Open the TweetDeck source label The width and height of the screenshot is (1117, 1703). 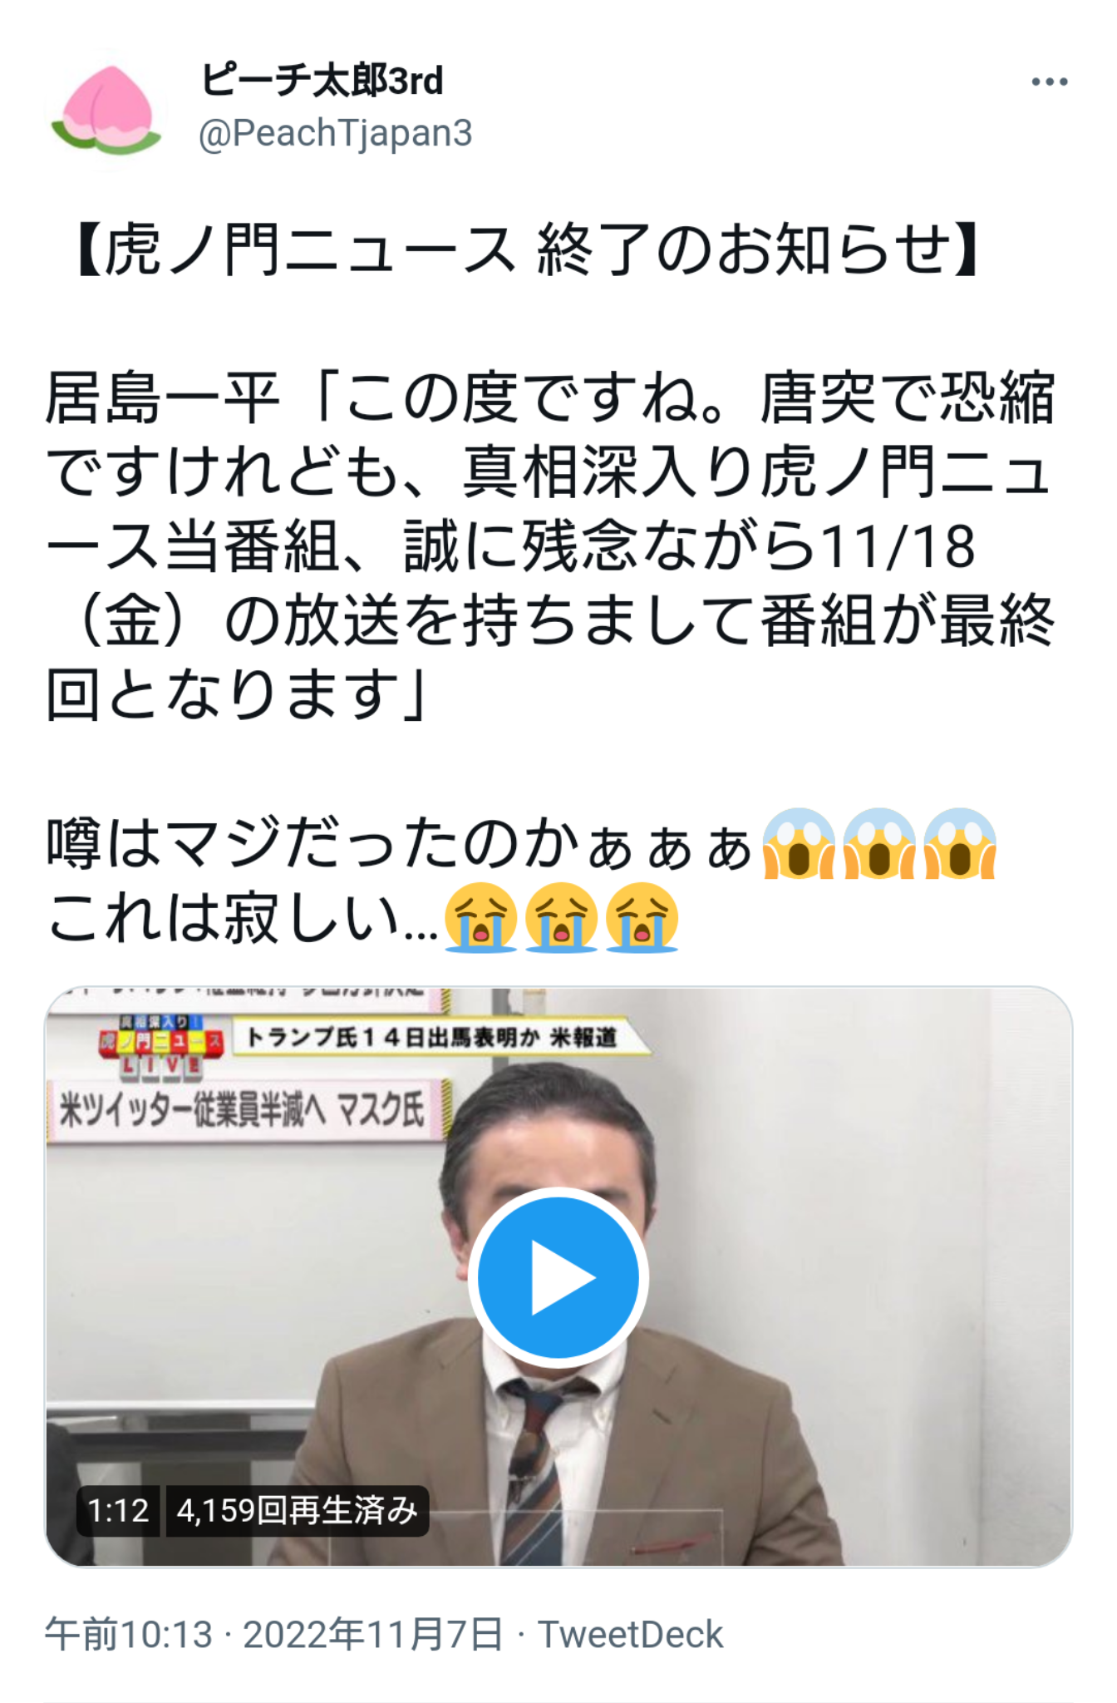(631, 1634)
